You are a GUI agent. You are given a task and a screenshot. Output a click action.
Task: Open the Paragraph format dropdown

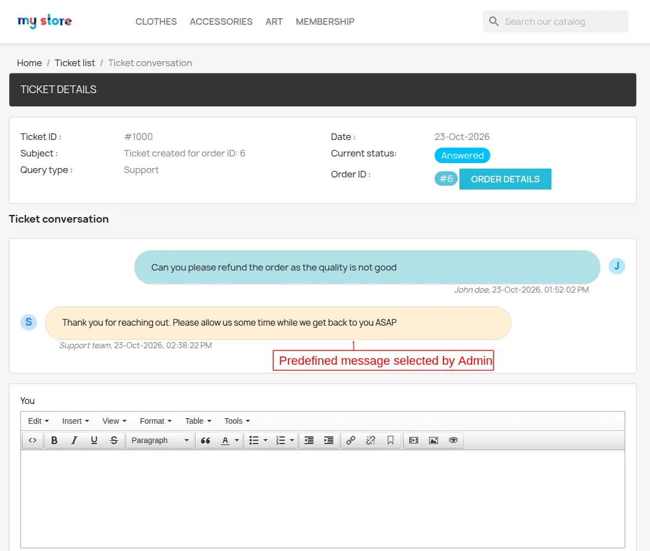tap(160, 440)
